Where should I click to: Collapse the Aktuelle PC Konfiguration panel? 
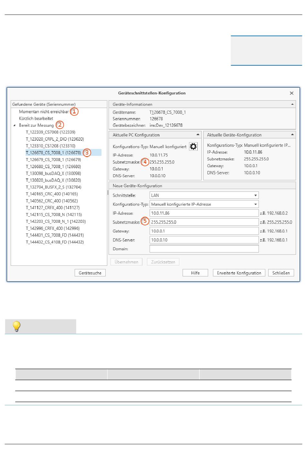198,135
